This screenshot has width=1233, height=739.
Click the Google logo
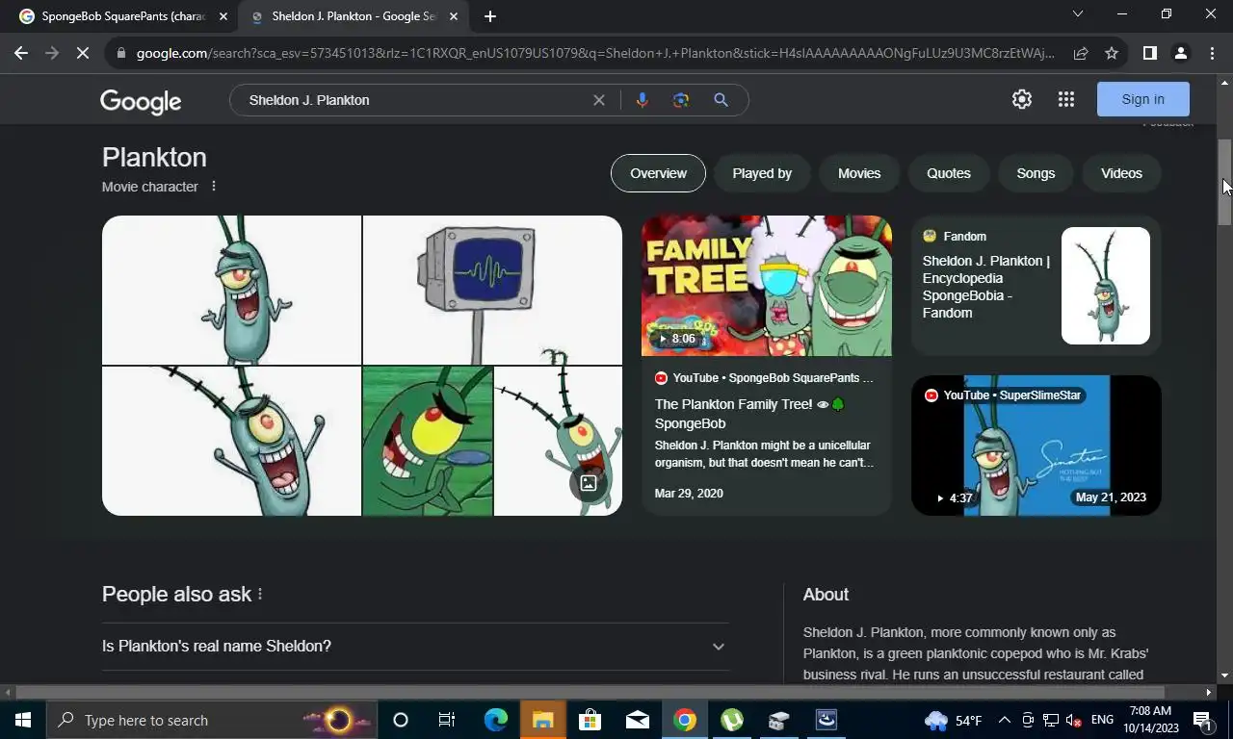[x=141, y=101]
